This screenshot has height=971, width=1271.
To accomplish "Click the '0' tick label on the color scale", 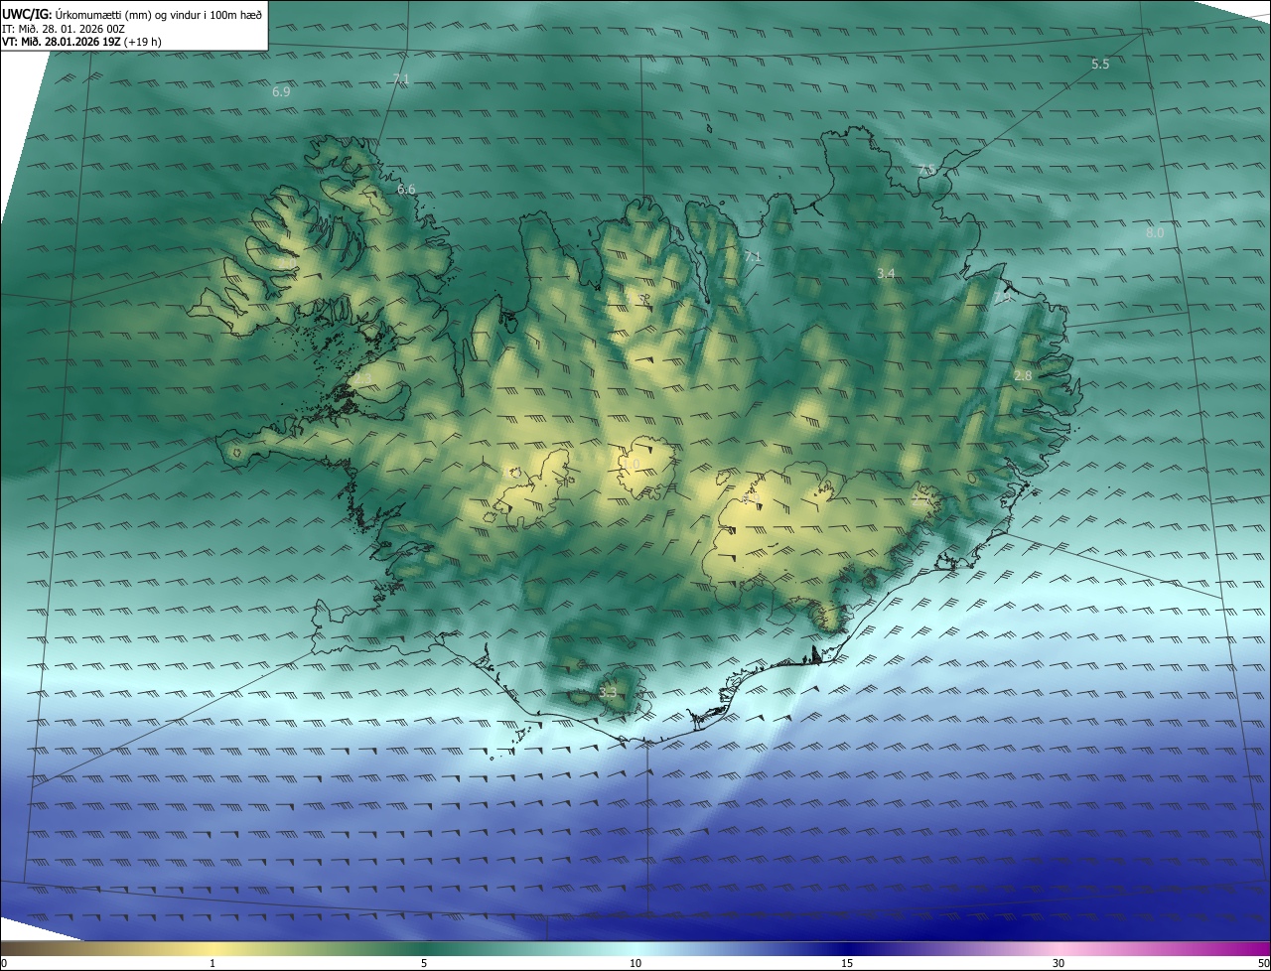I will (4, 963).
